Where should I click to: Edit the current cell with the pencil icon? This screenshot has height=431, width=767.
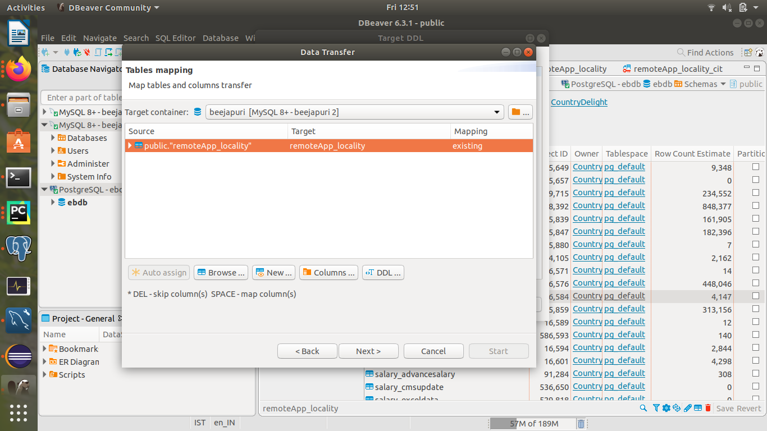coord(687,409)
